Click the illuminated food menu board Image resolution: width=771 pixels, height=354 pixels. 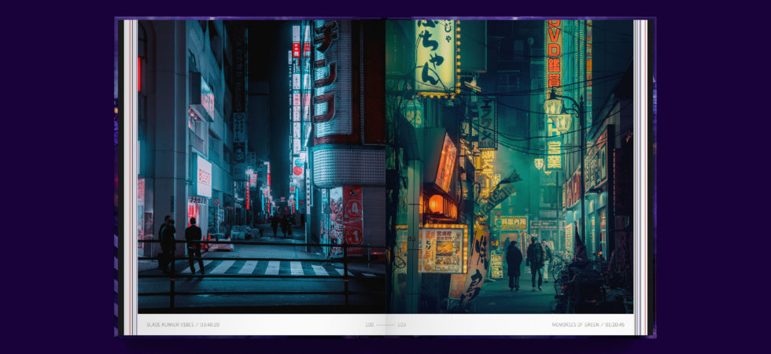click(442, 250)
